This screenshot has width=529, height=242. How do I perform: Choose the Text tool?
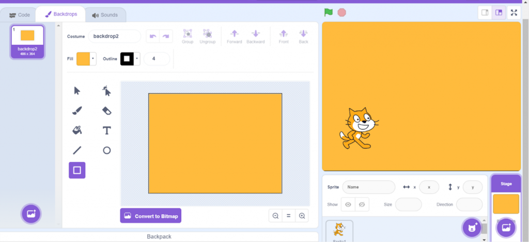click(x=106, y=130)
